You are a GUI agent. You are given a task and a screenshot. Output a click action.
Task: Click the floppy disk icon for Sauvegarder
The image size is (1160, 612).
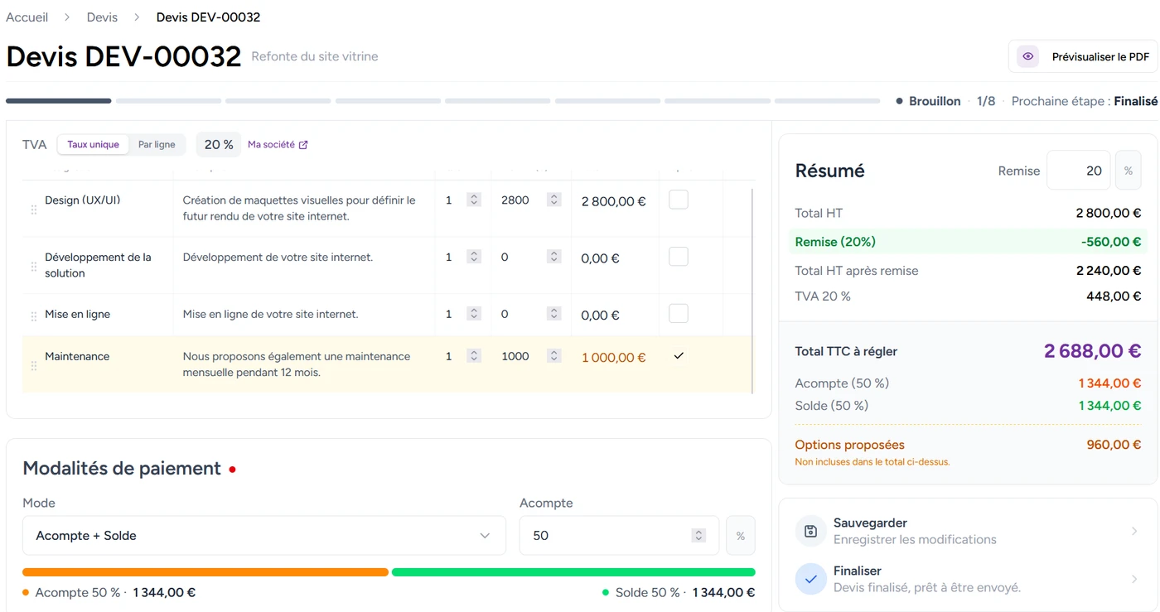click(x=811, y=532)
